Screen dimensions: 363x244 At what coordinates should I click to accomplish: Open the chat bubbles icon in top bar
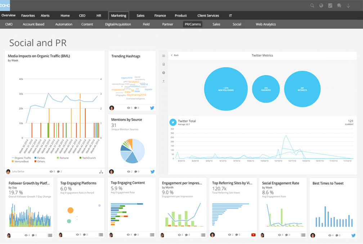pyautogui.click(x=339, y=6)
